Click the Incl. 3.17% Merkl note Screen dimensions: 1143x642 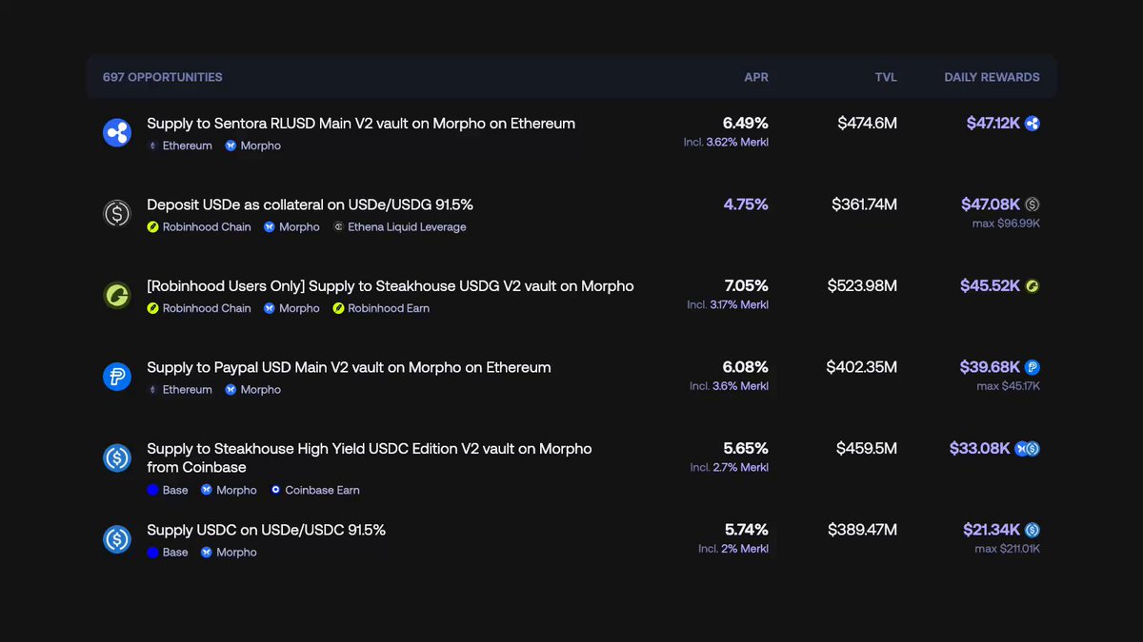click(x=728, y=305)
